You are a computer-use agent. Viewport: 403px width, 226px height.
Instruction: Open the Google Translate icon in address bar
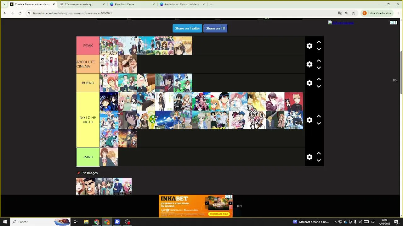point(340,13)
